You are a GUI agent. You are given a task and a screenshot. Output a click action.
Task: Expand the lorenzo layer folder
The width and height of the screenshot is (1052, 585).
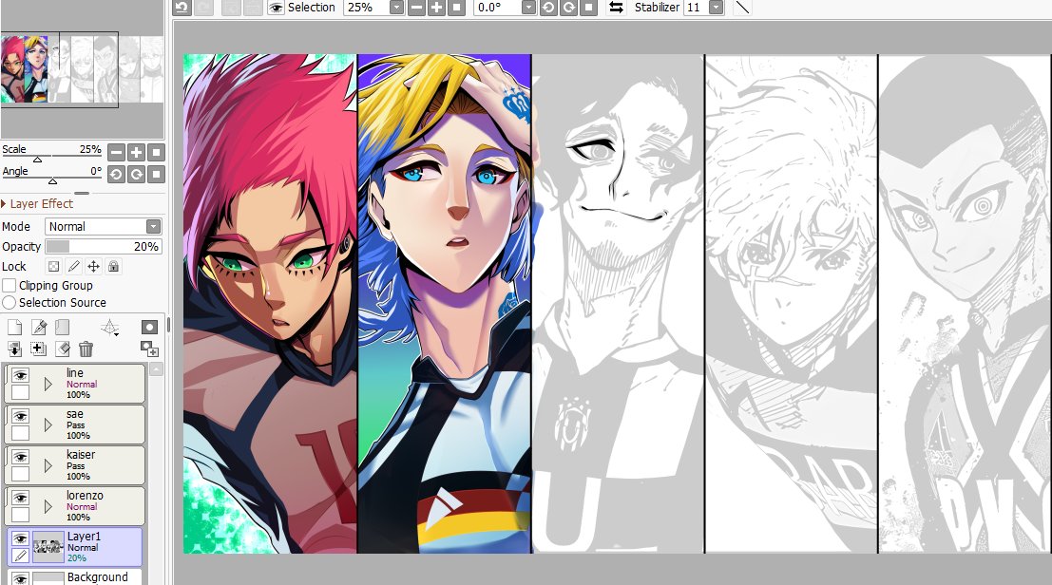[x=48, y=506]
